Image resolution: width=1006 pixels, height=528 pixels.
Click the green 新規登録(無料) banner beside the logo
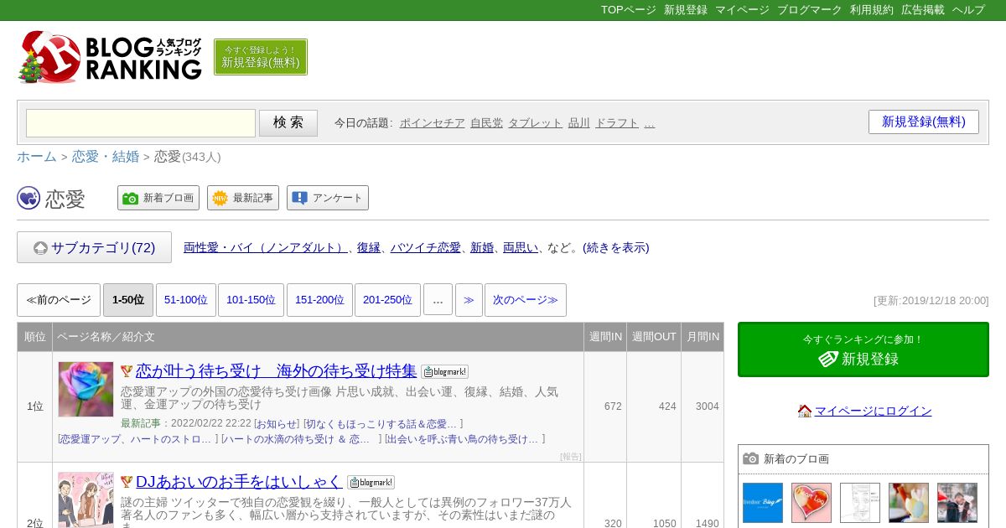coord(261,57)
